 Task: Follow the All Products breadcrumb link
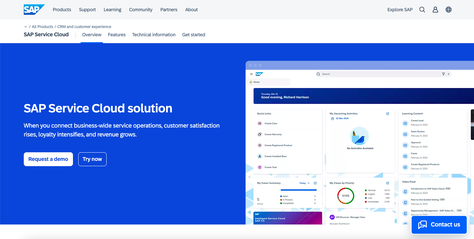(43, 27)
